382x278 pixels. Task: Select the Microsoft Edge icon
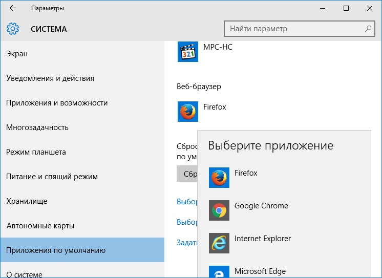pyautogui.click(x=219, y=272)
